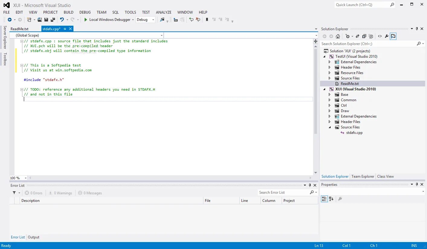427x249 pixels.
Task: Open the DEBUG menu
Action: (85, 12)
